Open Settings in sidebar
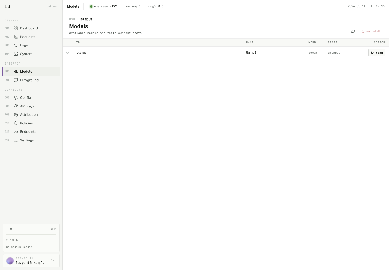 point(31,140)
